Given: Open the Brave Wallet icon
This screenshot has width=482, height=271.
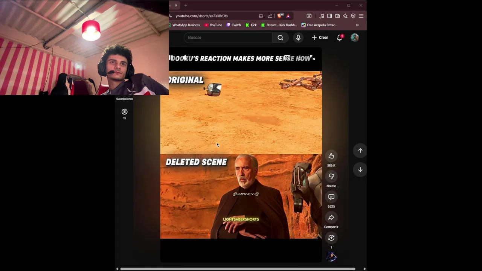Looking at the screenshot, I should pyautogui.click(x=337, y=16).
